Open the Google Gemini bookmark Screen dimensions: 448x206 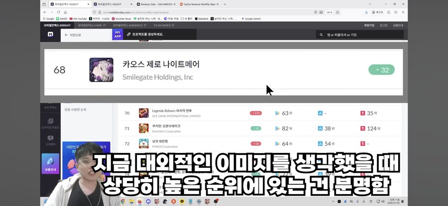coord(251,19)
